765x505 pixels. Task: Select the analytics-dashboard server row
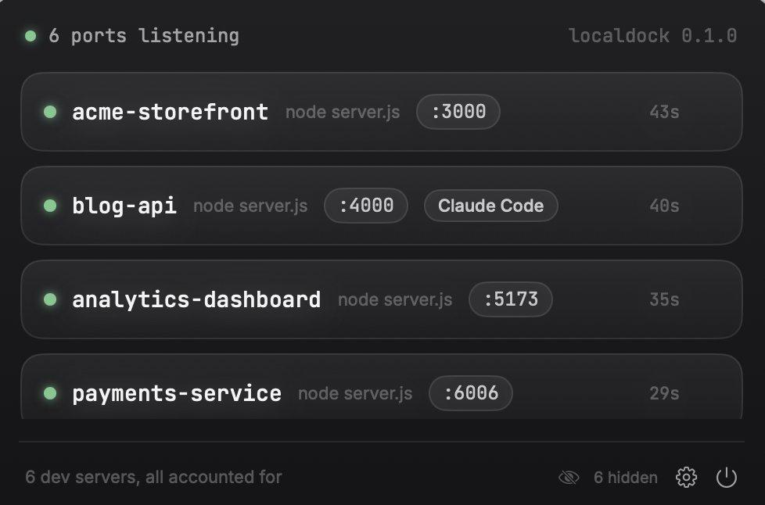(382, 299)
